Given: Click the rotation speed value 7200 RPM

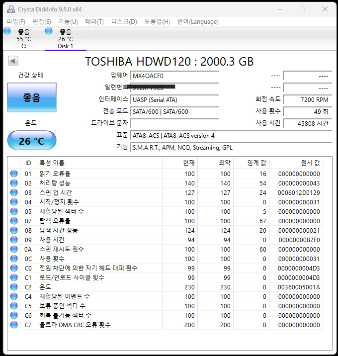Looking at the screenshot, I should tap(307, 99).
